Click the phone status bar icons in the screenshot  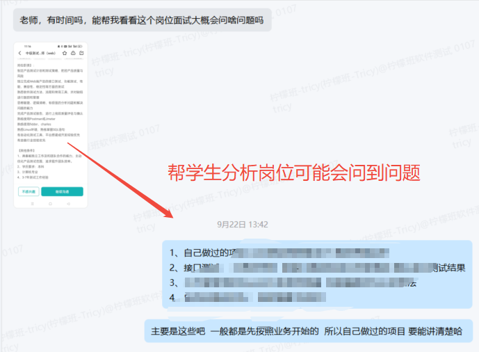[75, 46]
